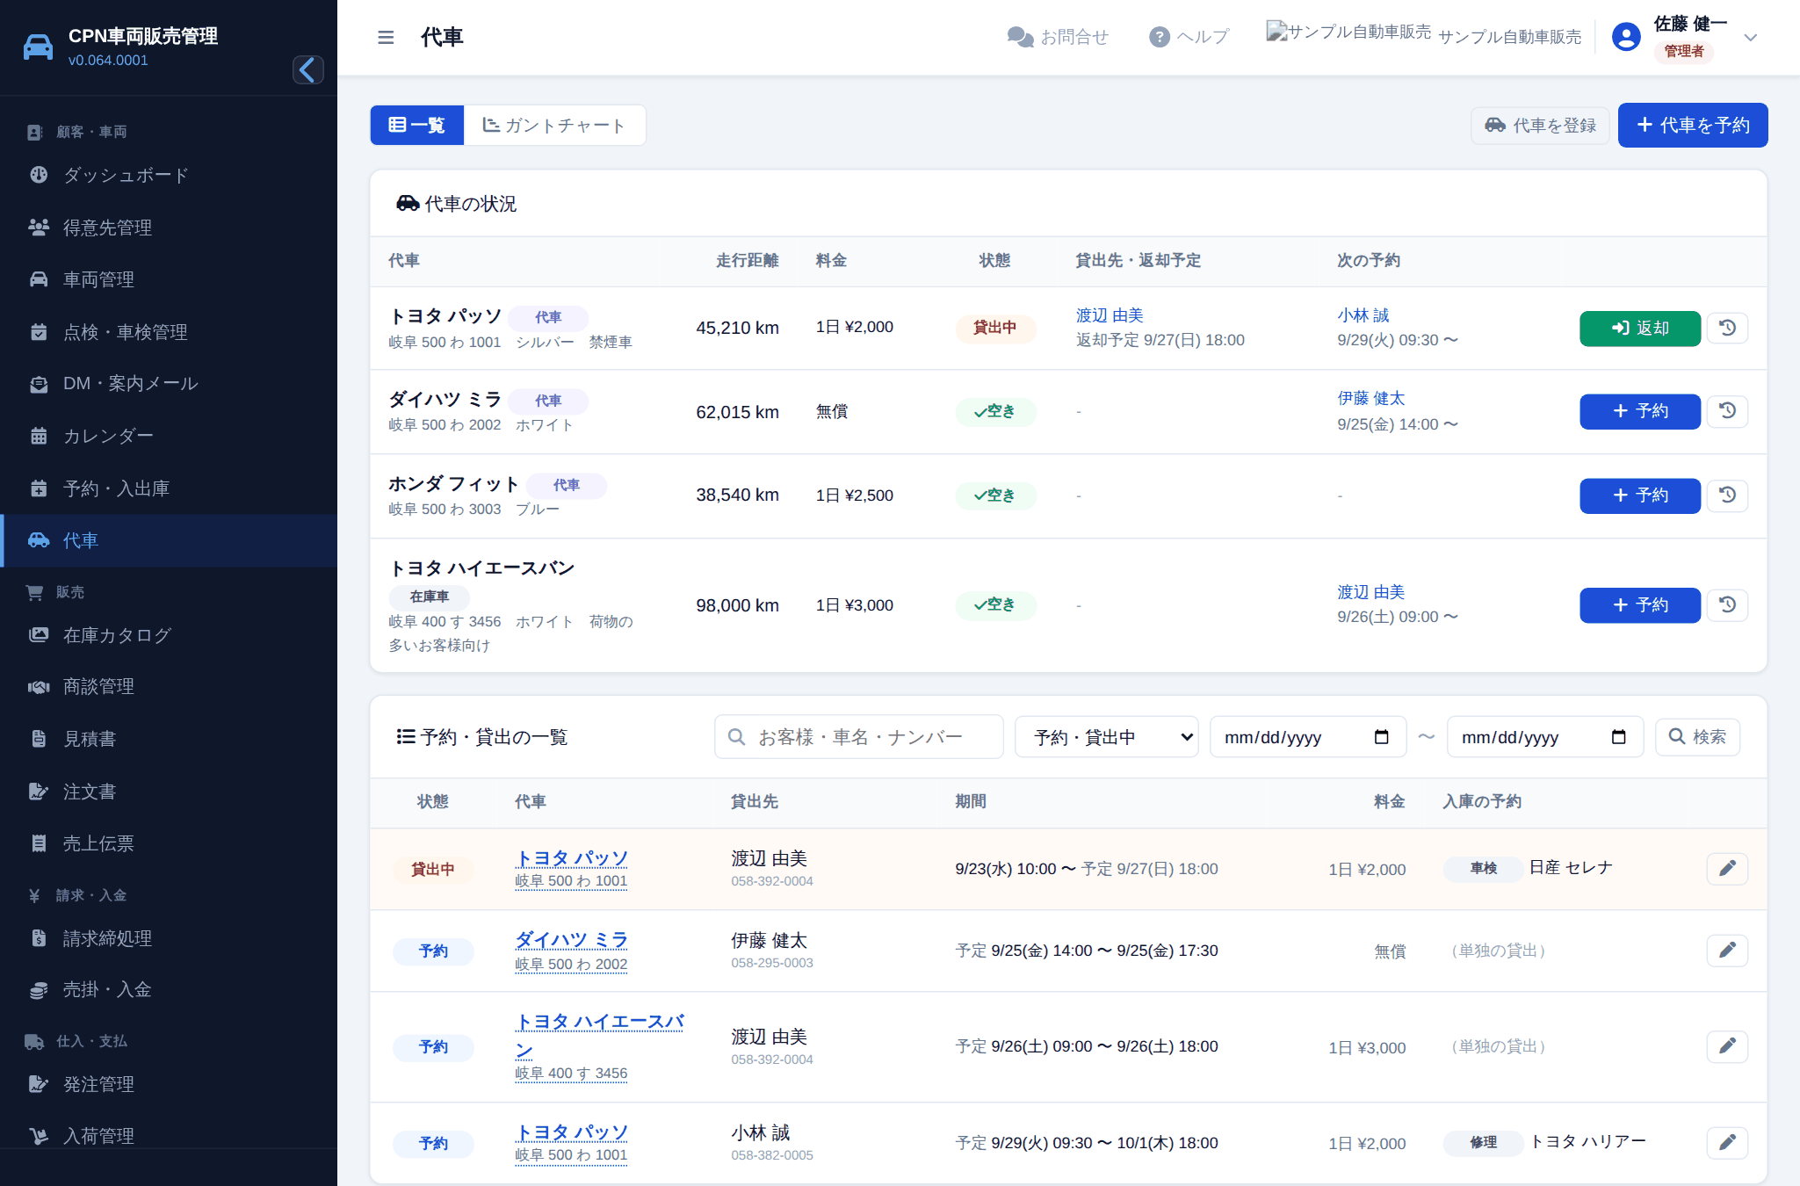This screenshot has width=1800, height=1186.
Task: Edit the 貸出中 渡辺 由美 reservation
Action: click(1727, 869)
